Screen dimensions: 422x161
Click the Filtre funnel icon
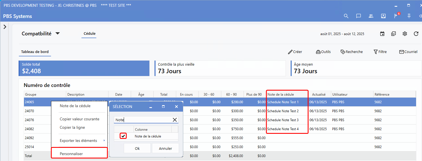(x=375, y=52)
